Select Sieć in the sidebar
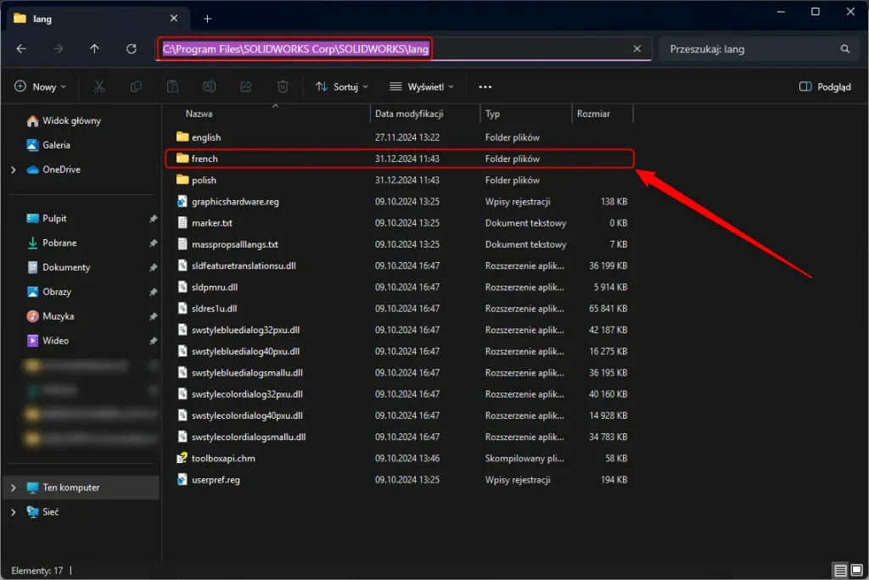Image resolution: width=869 pixels, height=580 pixels. tap(42, 512)
